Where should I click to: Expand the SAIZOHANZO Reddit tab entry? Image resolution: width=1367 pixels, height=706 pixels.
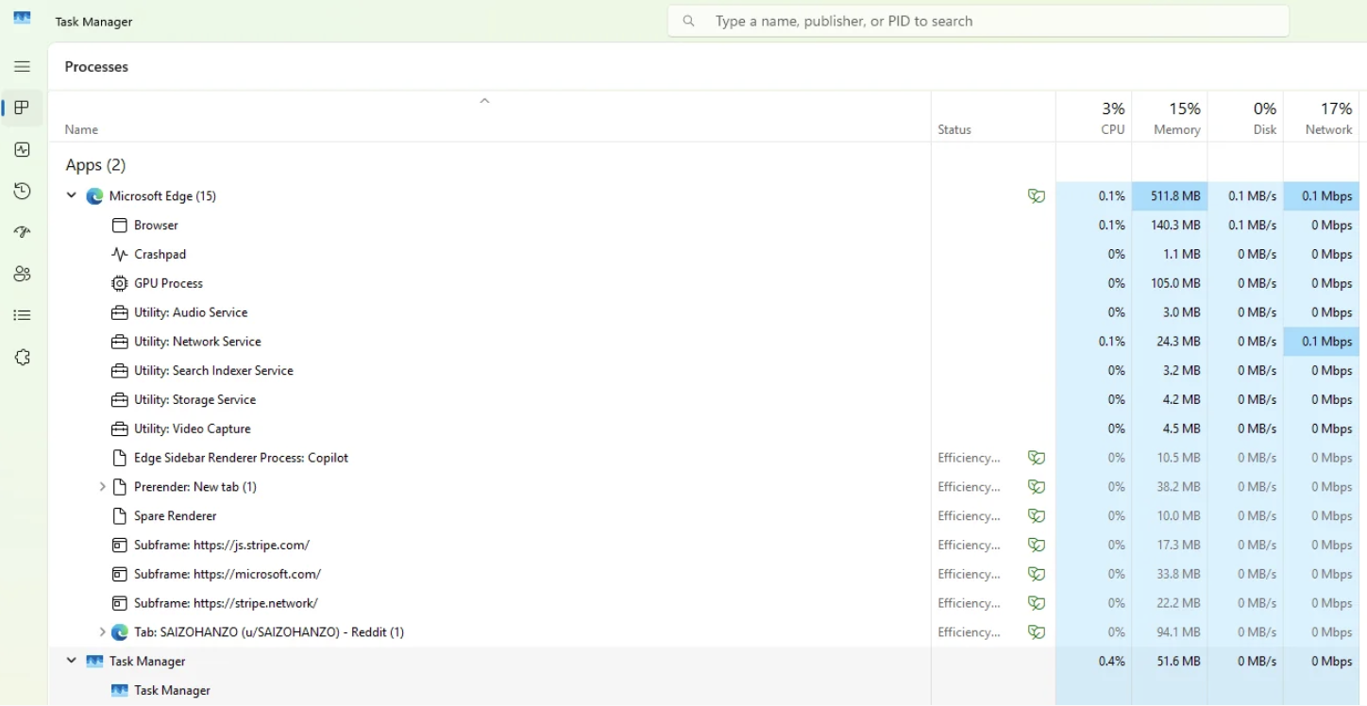[x=103, y=631]
